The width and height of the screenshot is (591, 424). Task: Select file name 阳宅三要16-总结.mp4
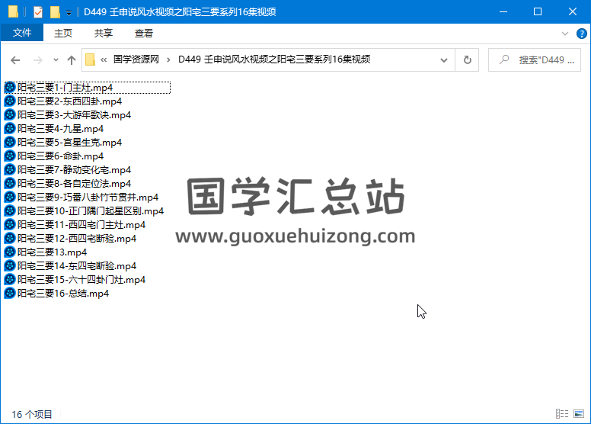(63, 294)
